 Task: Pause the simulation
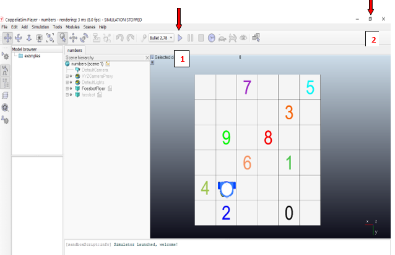(191, 38)
